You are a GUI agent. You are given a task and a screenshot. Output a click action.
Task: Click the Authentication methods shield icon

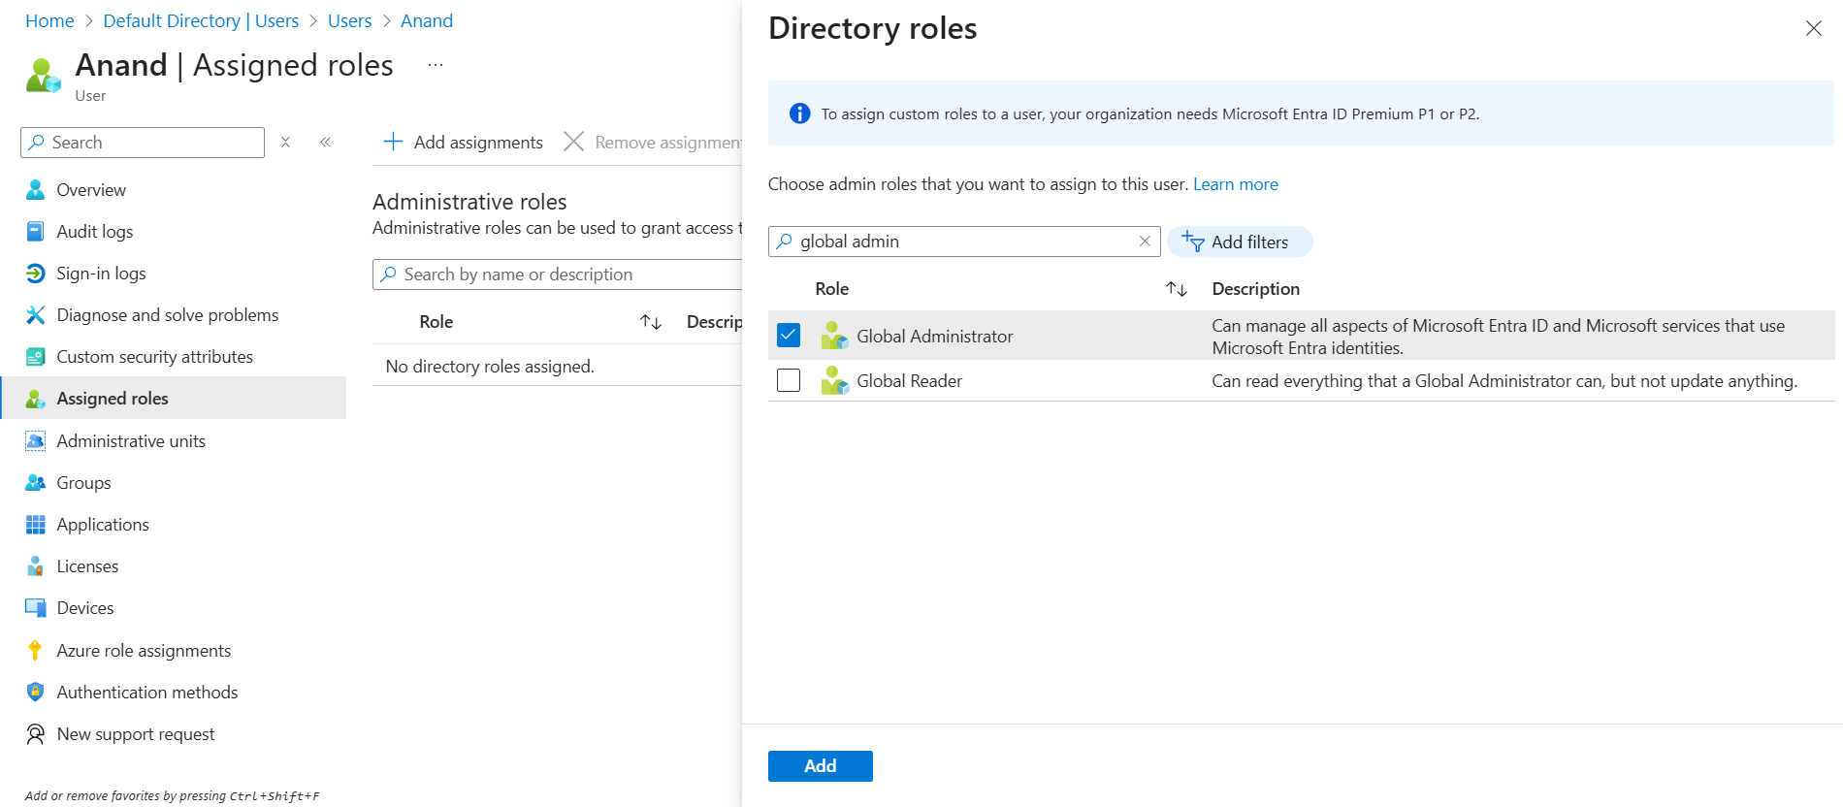pyautogui.click(x=36, y=693)
